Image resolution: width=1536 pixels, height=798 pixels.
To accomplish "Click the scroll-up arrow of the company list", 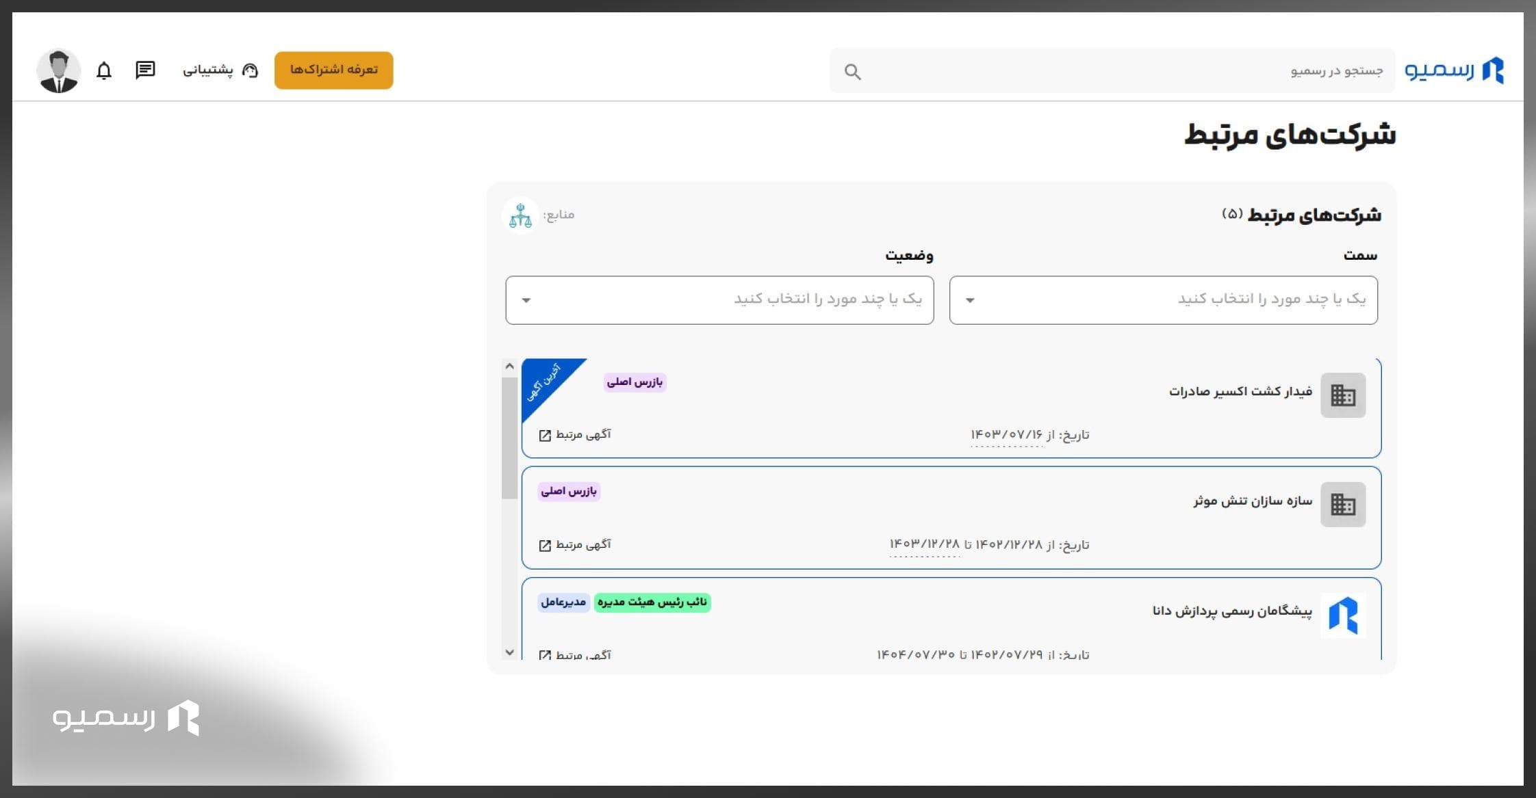I will click(x=509, y=367).
